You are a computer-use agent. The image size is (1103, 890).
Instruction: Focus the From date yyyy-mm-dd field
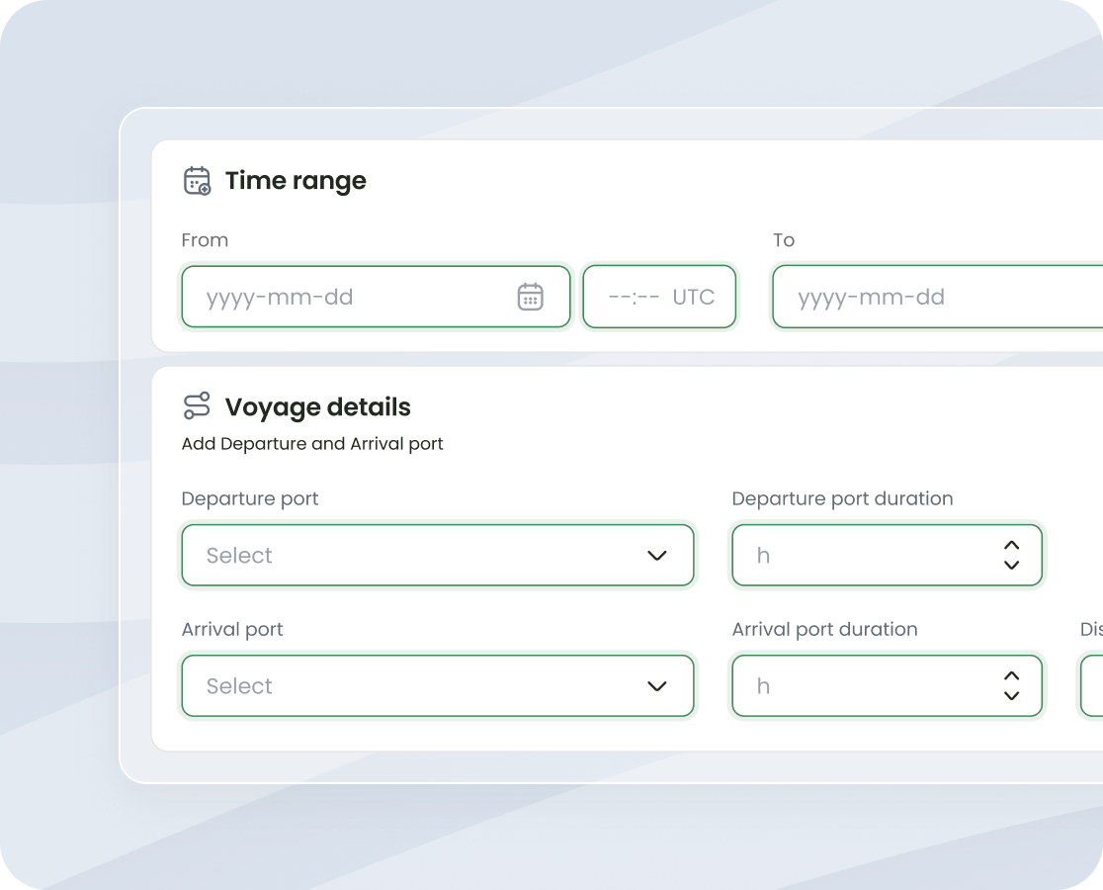[x=346, y=297]
